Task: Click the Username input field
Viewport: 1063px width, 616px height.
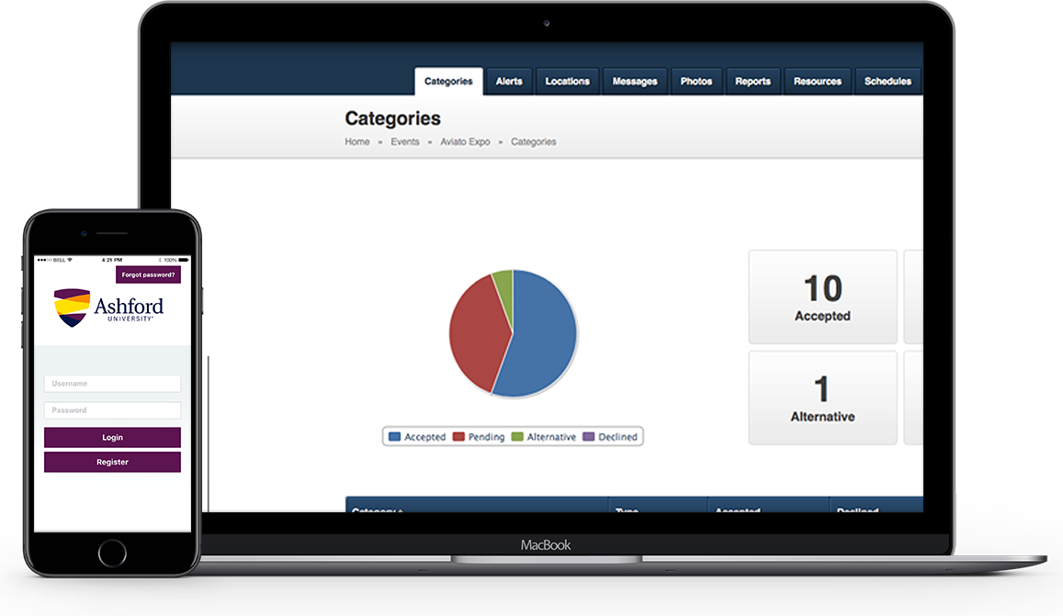Action: (x=112, y=384)
